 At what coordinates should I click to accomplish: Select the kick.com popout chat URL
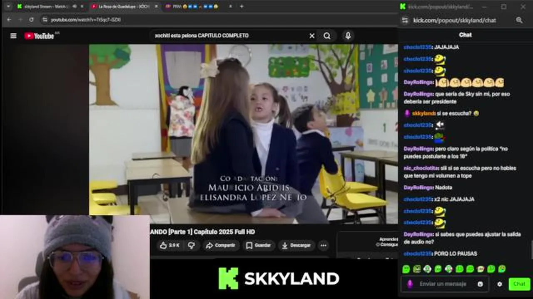click(x=454, y=20)
